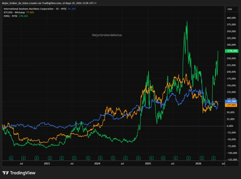Click the earnings marker just after the 2024 label

pos(100,158)
